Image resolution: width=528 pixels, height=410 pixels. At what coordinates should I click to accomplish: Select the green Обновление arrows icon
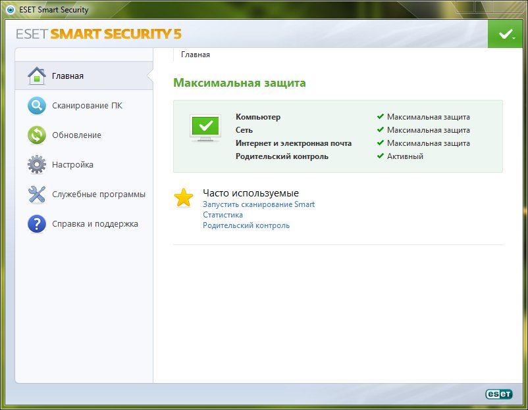(37, 135)
